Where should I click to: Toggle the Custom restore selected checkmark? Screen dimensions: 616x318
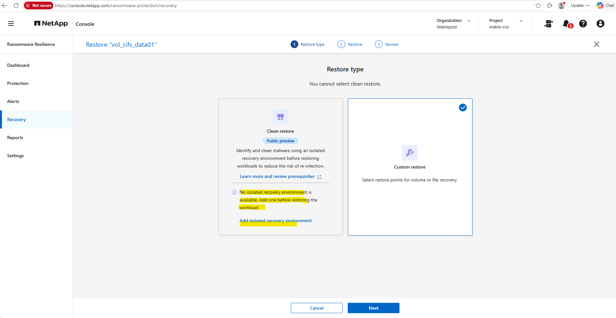(x=463, y=108)
